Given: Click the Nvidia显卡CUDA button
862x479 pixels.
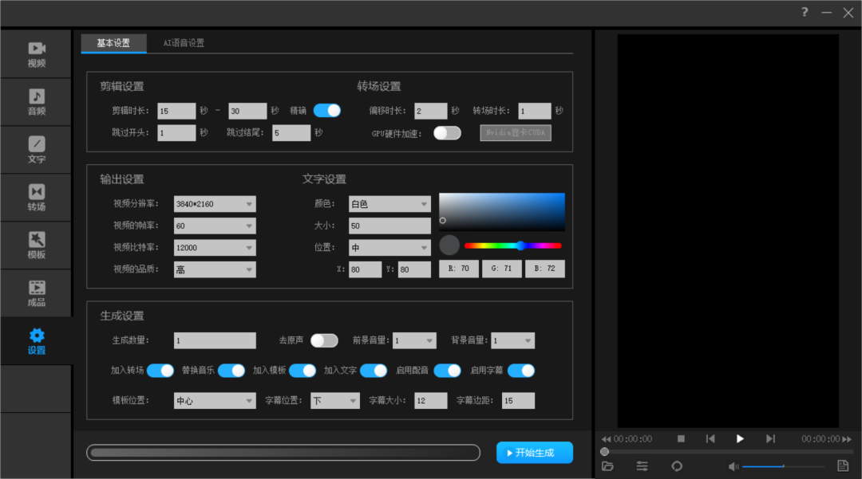Looking at the screenshot, I should point(516,133).
